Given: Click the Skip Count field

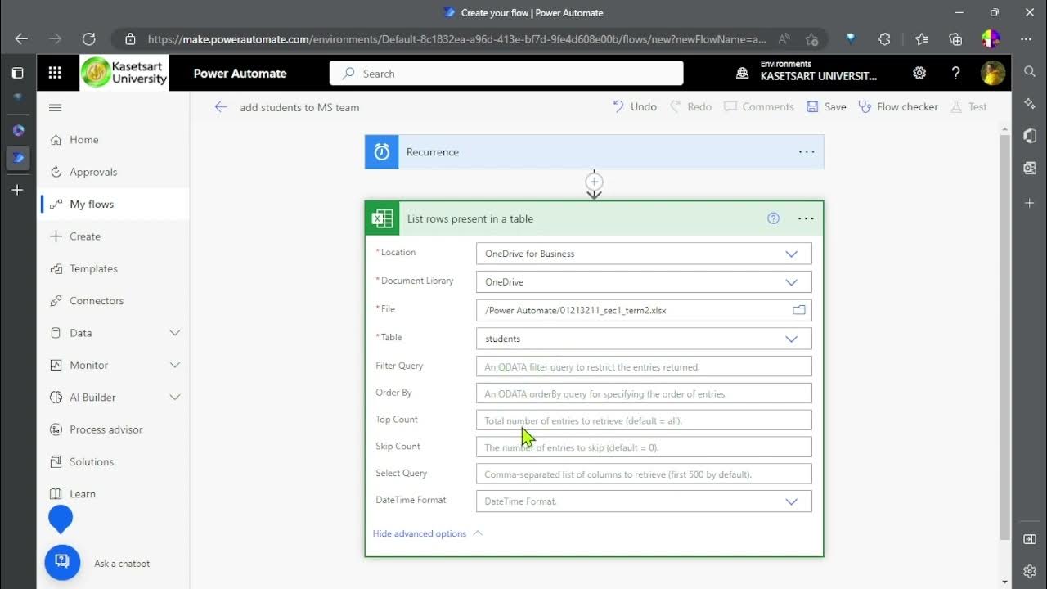Looking at the screenshot, I should (644, 447).
